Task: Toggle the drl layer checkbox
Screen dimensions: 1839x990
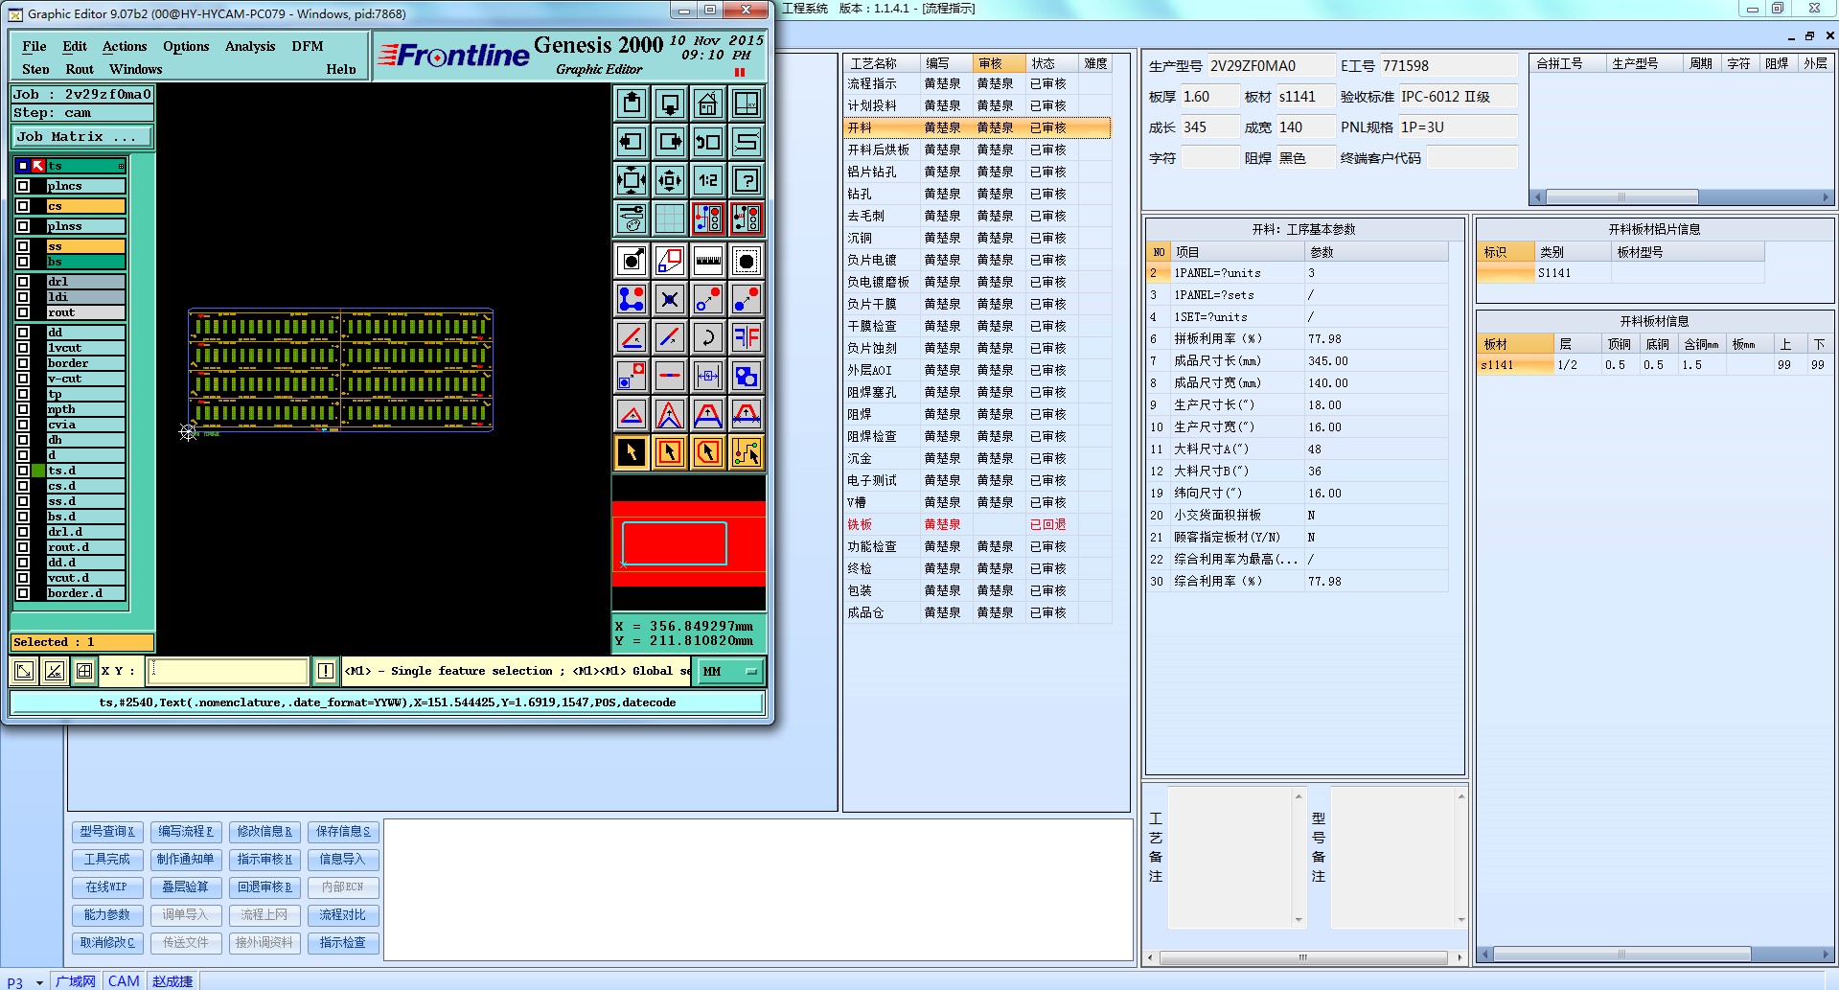Action: [24, 282]
